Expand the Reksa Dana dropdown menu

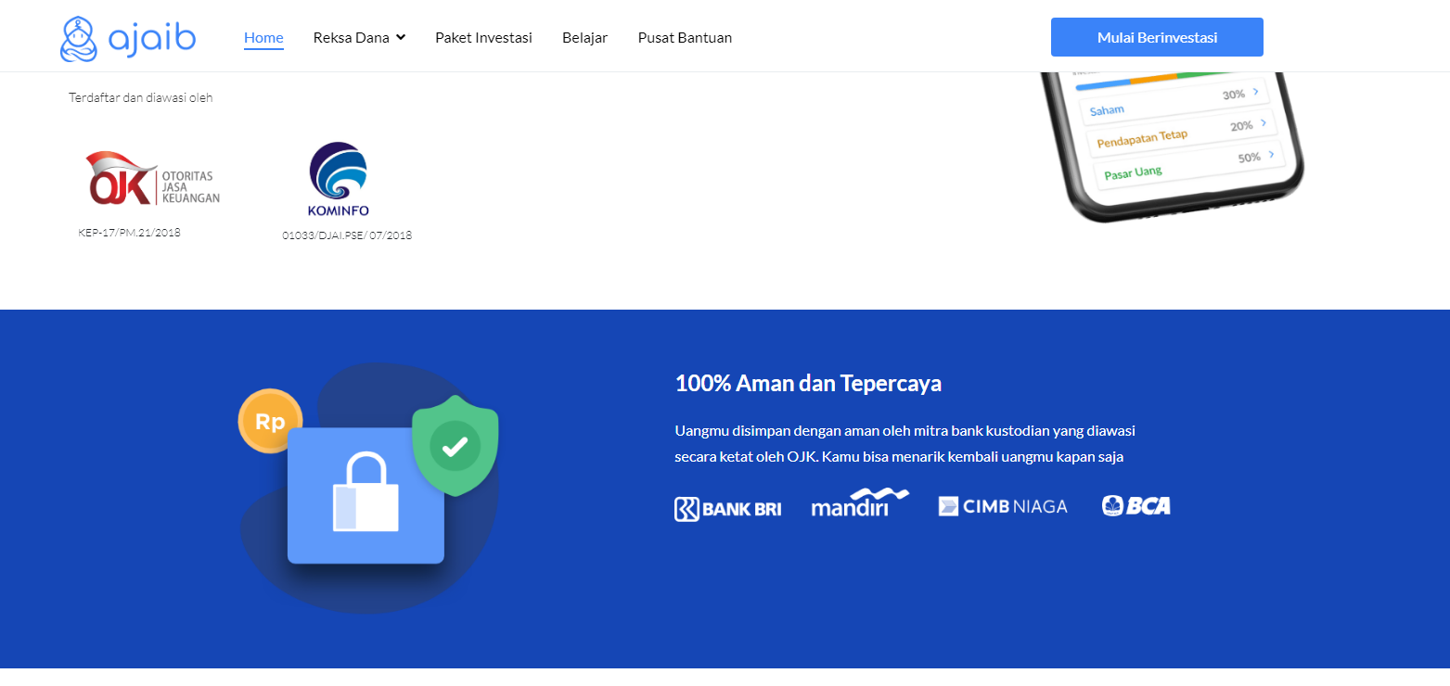point(359,38)
